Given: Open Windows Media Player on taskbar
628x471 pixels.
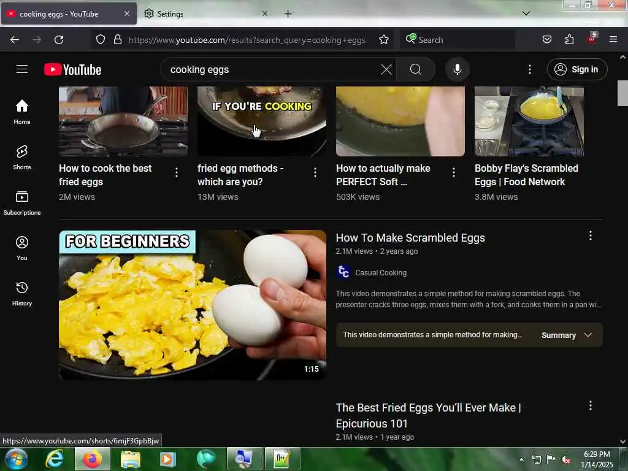Looking at the screenshot, I should point(167,459).
